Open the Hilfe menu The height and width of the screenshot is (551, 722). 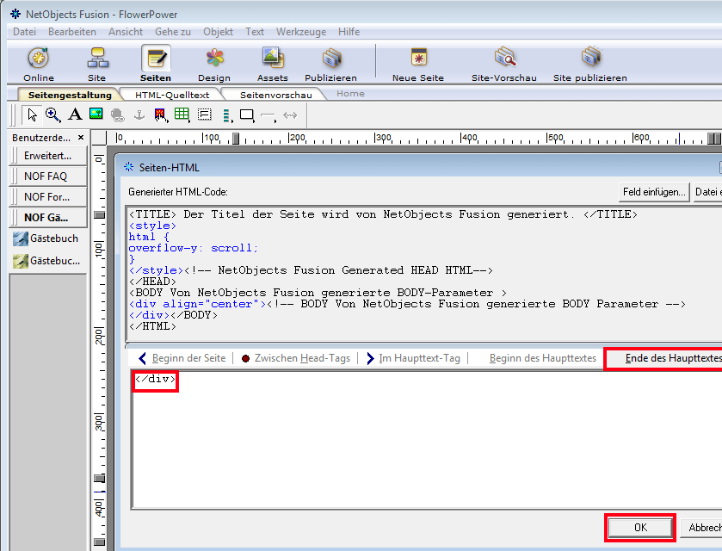pyautogui.click(x=349, y=32)
